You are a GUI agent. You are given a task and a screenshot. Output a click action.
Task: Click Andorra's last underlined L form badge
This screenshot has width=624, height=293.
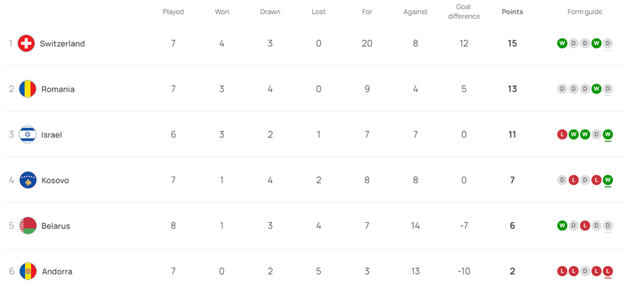click(608, 271)
